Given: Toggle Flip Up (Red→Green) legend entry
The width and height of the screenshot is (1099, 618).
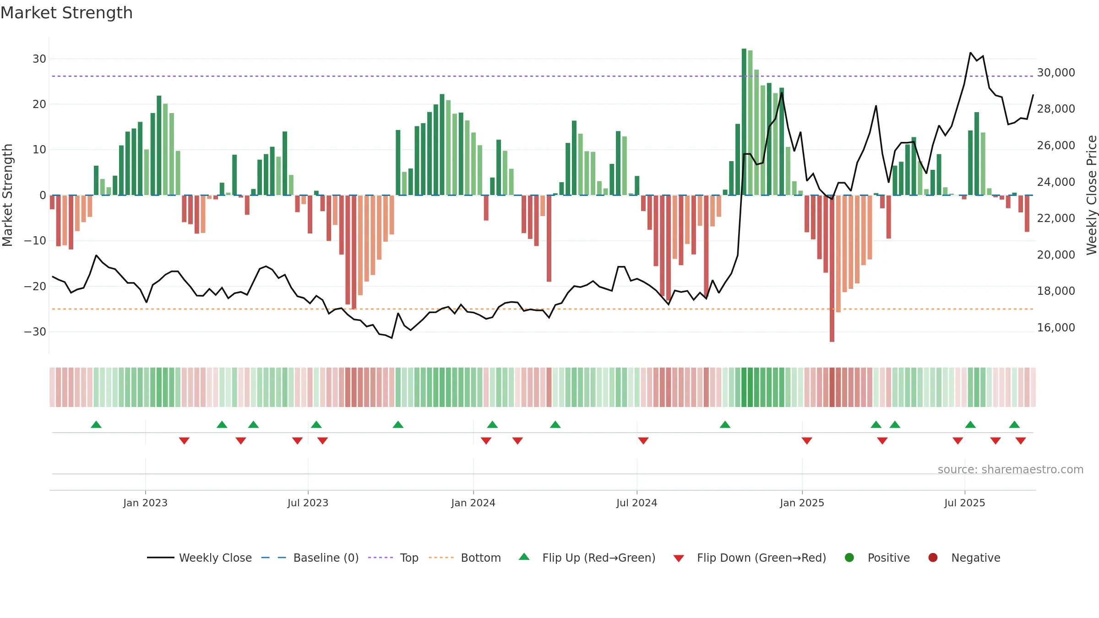Looking at the screenshot, I should 587,558.
